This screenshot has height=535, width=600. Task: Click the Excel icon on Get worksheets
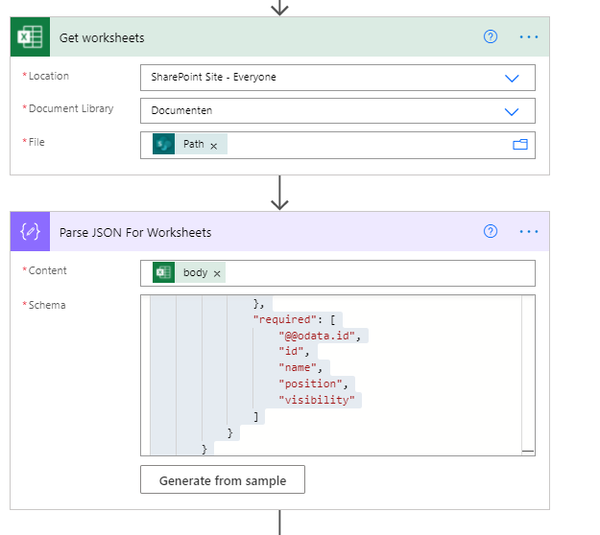[x=31, y=37]
